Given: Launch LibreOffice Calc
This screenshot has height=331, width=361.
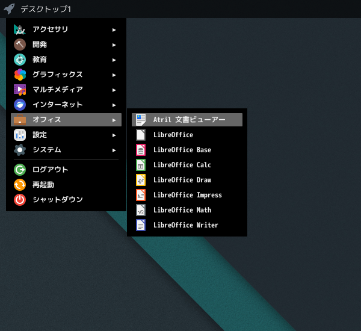Looking at the screenshot, I should click(x=187, y=165).
